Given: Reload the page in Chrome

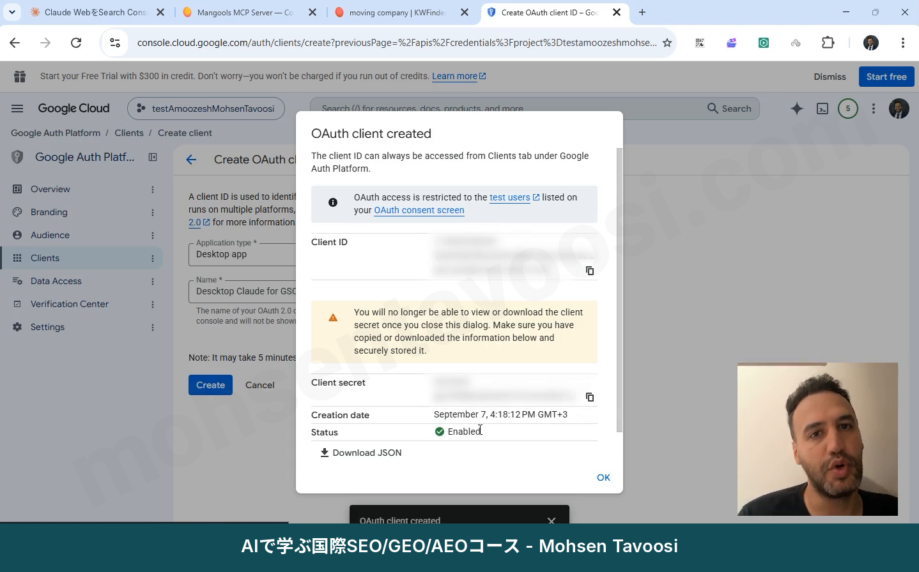Looking at the screenshot, I should pyautogui.click(x=76, y=43).
